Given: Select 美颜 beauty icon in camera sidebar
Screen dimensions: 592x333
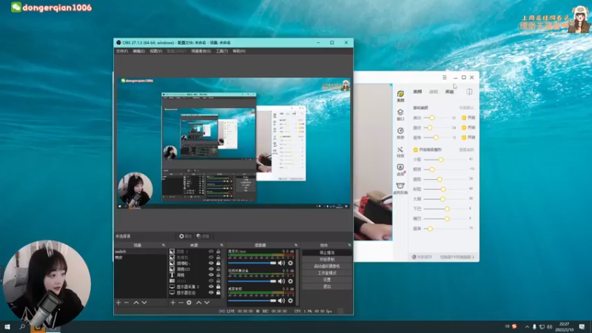Looking at the screenshot, I should click(x=400, y=96).
